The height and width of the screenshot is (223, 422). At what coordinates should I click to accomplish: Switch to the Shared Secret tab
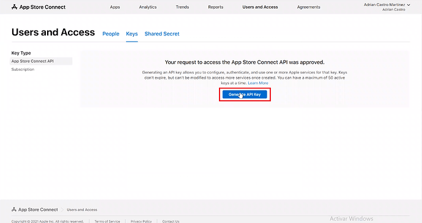tap(162, 34)
